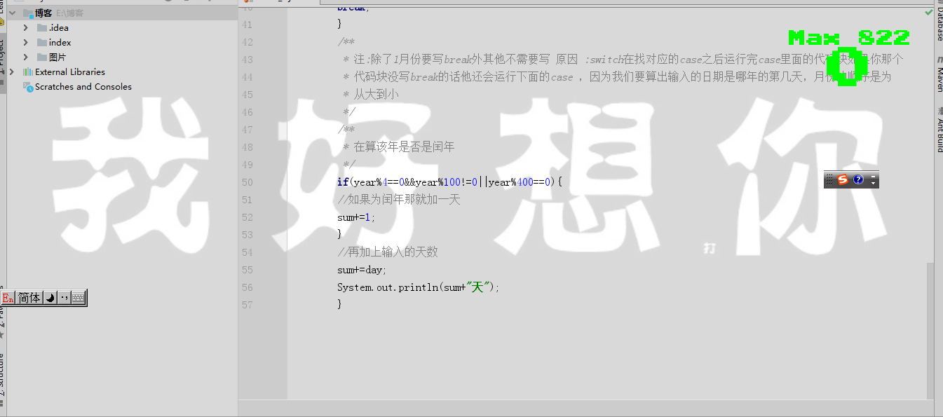Toggle full-width mode via the moon icon
The height and width of the screenshot is (417, 943).
pos(49,297)
